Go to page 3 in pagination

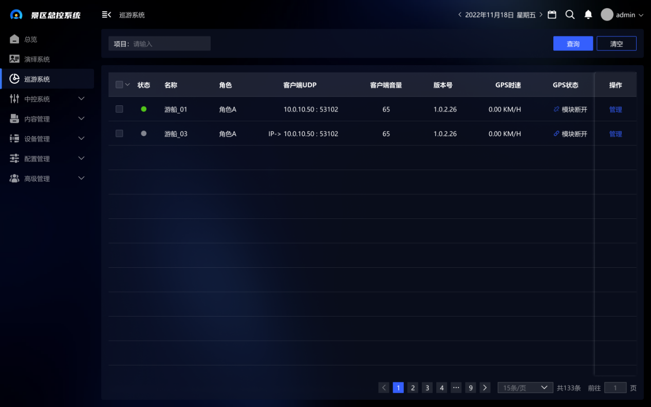(x=427, y=388)
